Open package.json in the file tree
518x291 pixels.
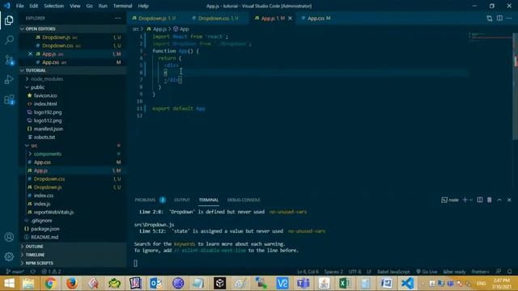45,229
